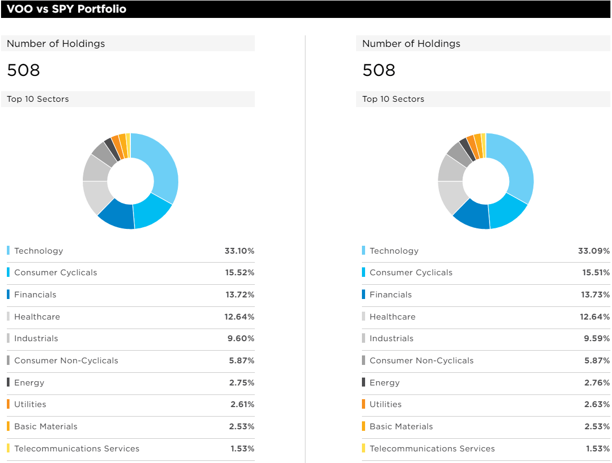Click 'Utilities' label in the 2.63% row

386,404
